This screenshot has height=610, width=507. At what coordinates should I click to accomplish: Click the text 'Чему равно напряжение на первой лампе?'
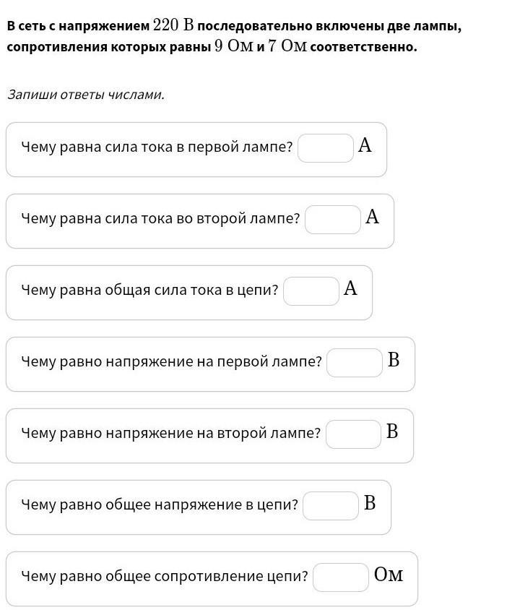pos(171,362)
